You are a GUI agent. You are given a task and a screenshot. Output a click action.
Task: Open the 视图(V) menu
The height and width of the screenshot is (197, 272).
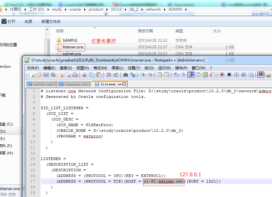point(83,68)
